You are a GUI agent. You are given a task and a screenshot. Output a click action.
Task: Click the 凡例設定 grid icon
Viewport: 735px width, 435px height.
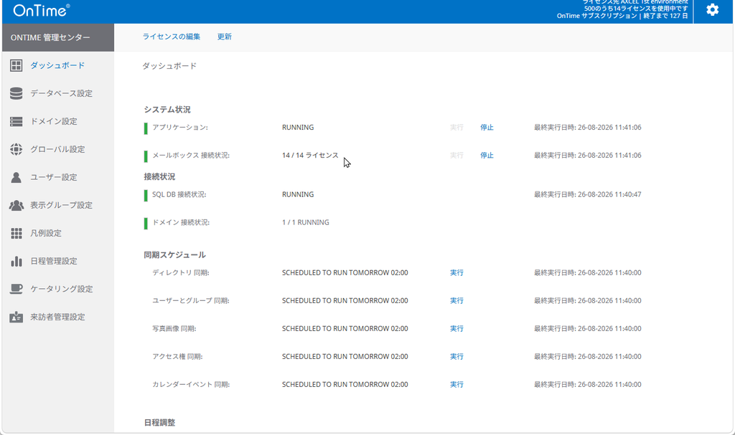pos(17,233)
